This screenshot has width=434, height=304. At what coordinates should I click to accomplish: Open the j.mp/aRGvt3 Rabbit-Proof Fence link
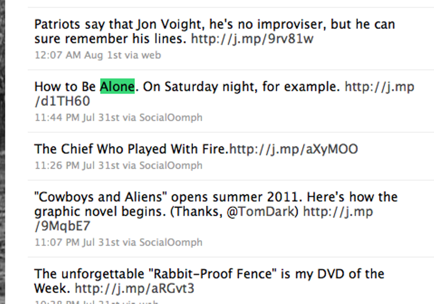(x=134, y=288)
